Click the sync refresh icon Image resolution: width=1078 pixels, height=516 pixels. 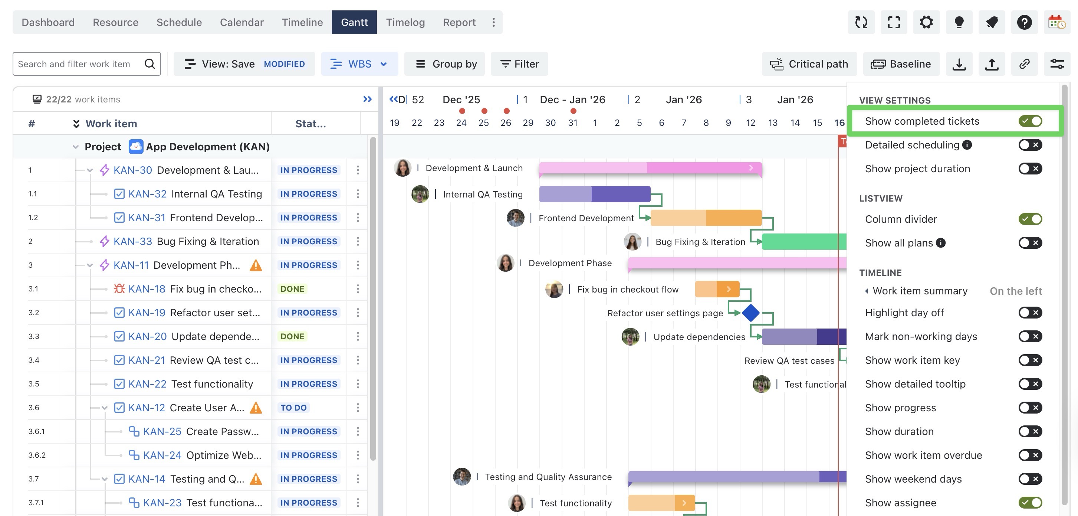(861, 22)
